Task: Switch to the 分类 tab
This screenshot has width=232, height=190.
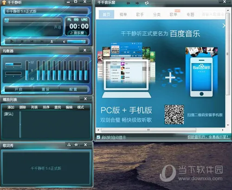Action: [x=157, y=14]
